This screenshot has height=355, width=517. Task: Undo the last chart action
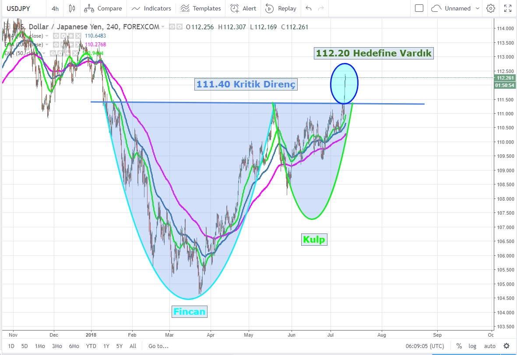coord(309,8)
